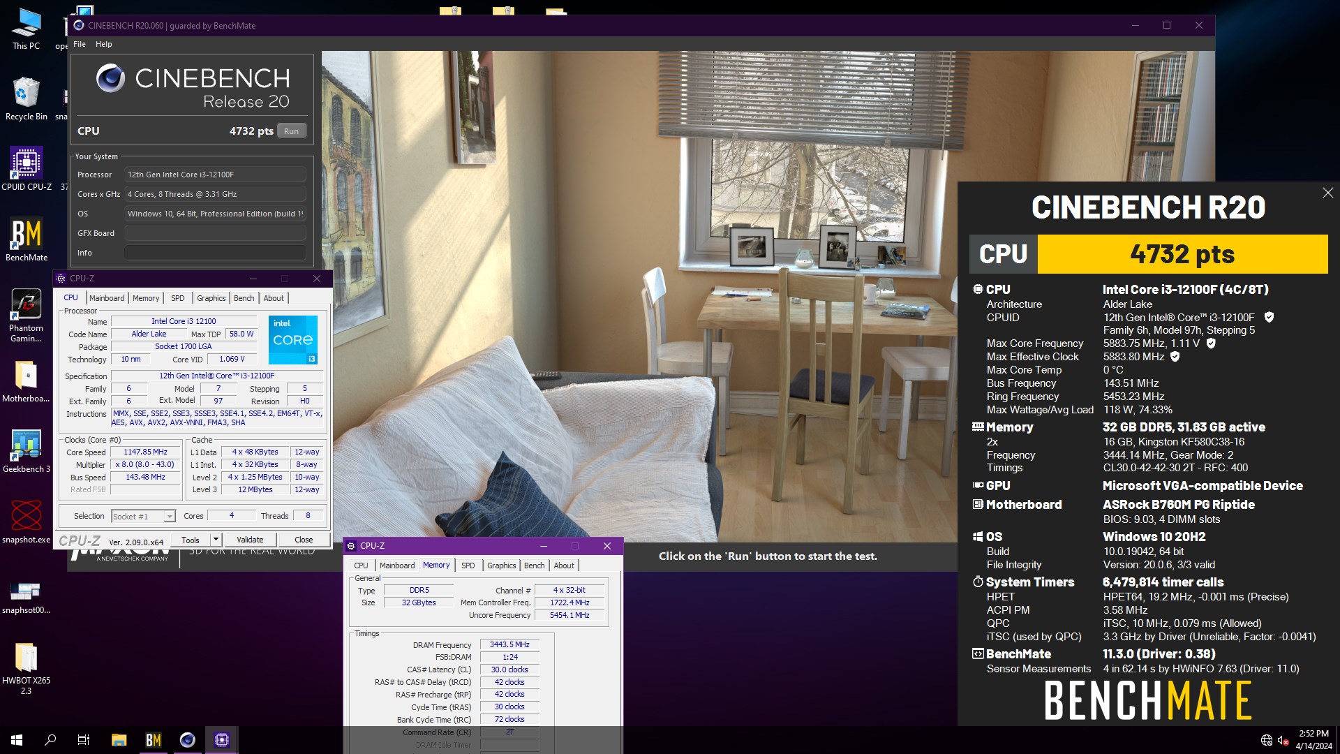Open network status tray icon
Image resolution: width=1340 pixels, height=754 pixels.
click(1267, 740)
